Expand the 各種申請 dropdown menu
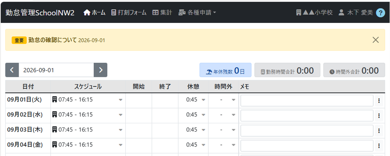Image resolution: width=390 pixels, height=156 pixels. click(197, 13)
